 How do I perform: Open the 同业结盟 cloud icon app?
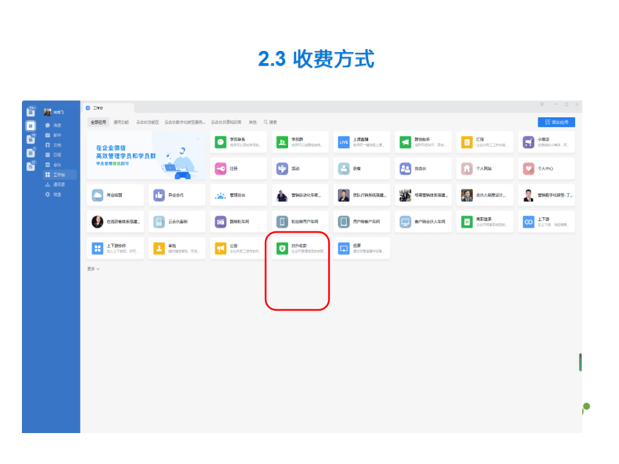tap(115, 195)
